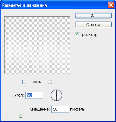Image resolution: width=116 pixels, height=122 pixels.
Task: Click the Просмотр checkbox label text
Action: [88, 35]
